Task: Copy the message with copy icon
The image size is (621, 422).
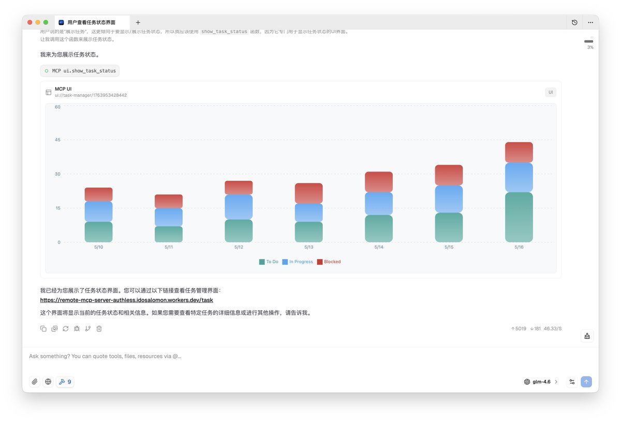Action: pos(43,328)
